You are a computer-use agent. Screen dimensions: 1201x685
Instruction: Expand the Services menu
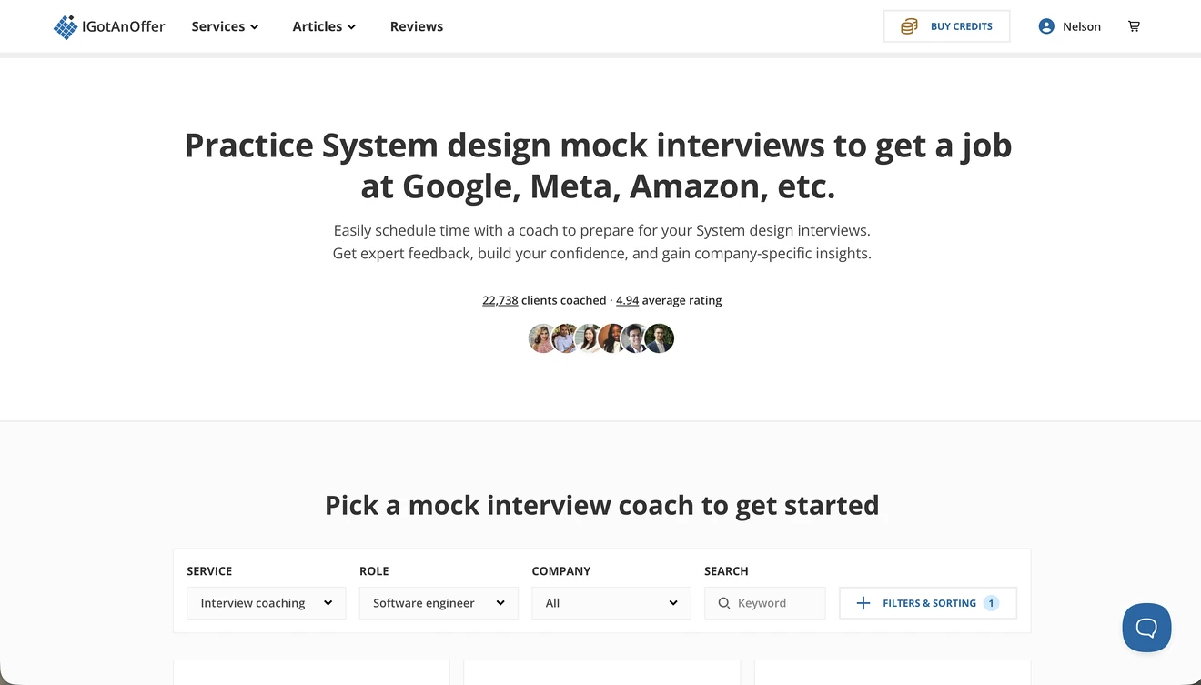tap(225, 26)
